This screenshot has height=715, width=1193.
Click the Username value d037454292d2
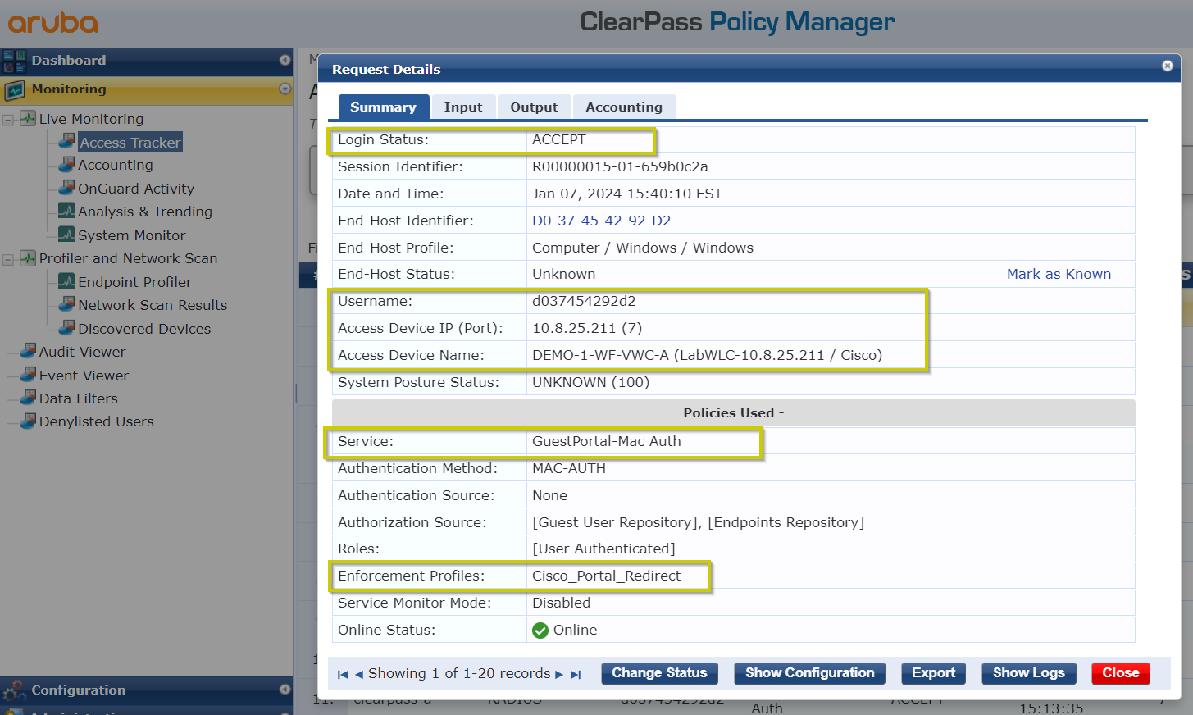[x=584, y=301]
